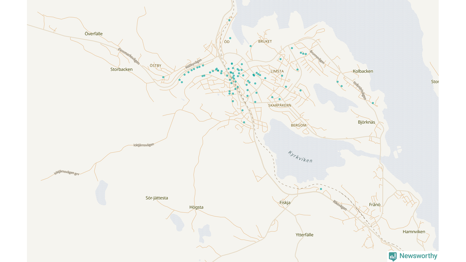Select the dot just above the ÖD label

[230, 38]
